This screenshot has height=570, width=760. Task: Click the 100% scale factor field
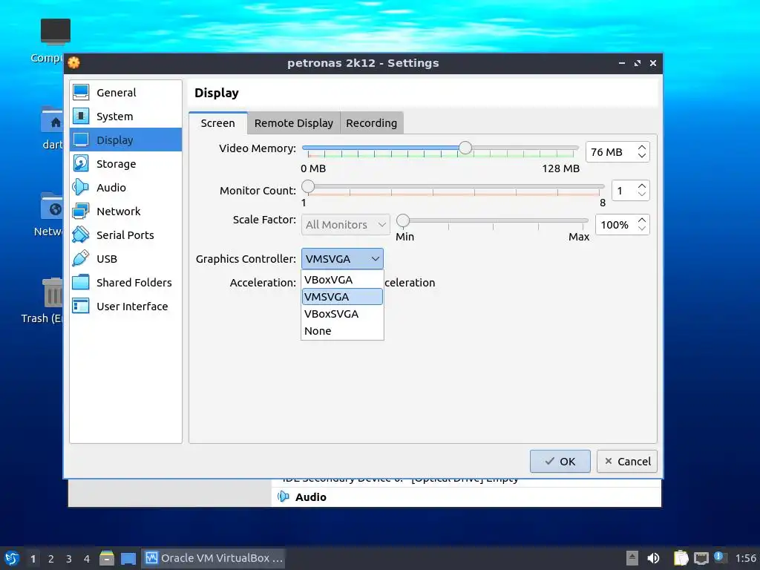point(615,224)
